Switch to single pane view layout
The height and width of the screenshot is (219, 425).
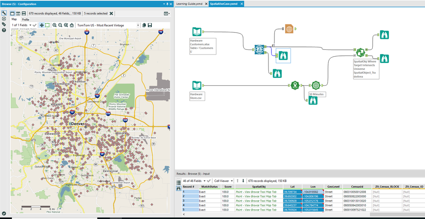[x=12, y=13]
